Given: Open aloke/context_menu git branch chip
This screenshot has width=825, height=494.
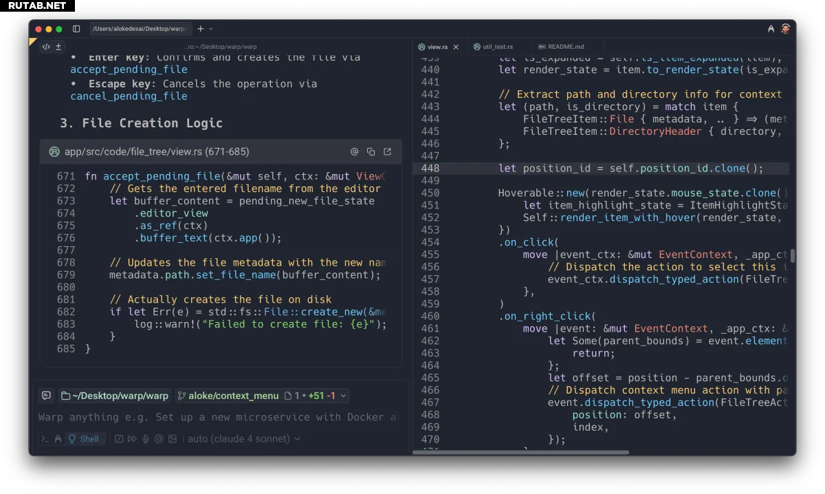Looking at the screenshot, I should [228, 396].
